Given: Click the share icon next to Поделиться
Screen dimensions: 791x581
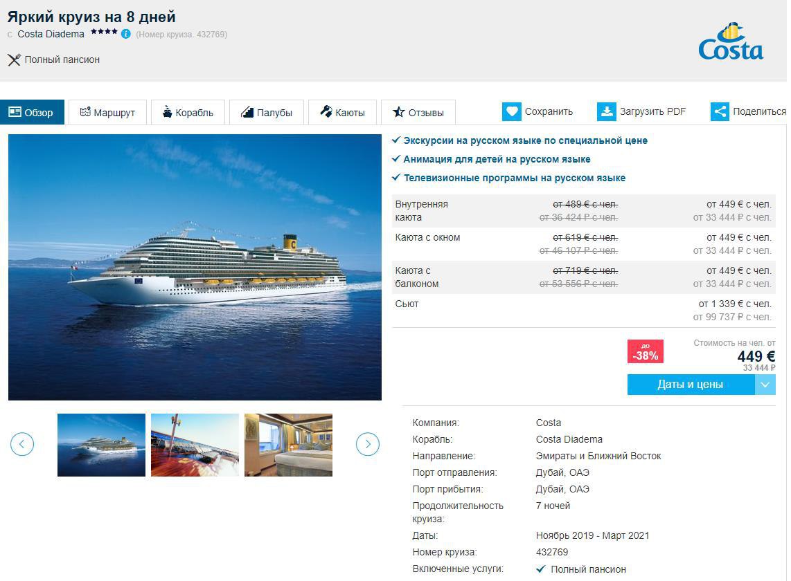Looking at the screenshot, I should click(720, 111).
